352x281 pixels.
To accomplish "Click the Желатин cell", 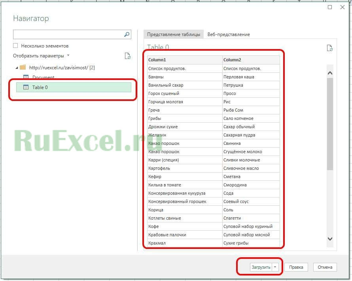I will [x=185, y=135].
